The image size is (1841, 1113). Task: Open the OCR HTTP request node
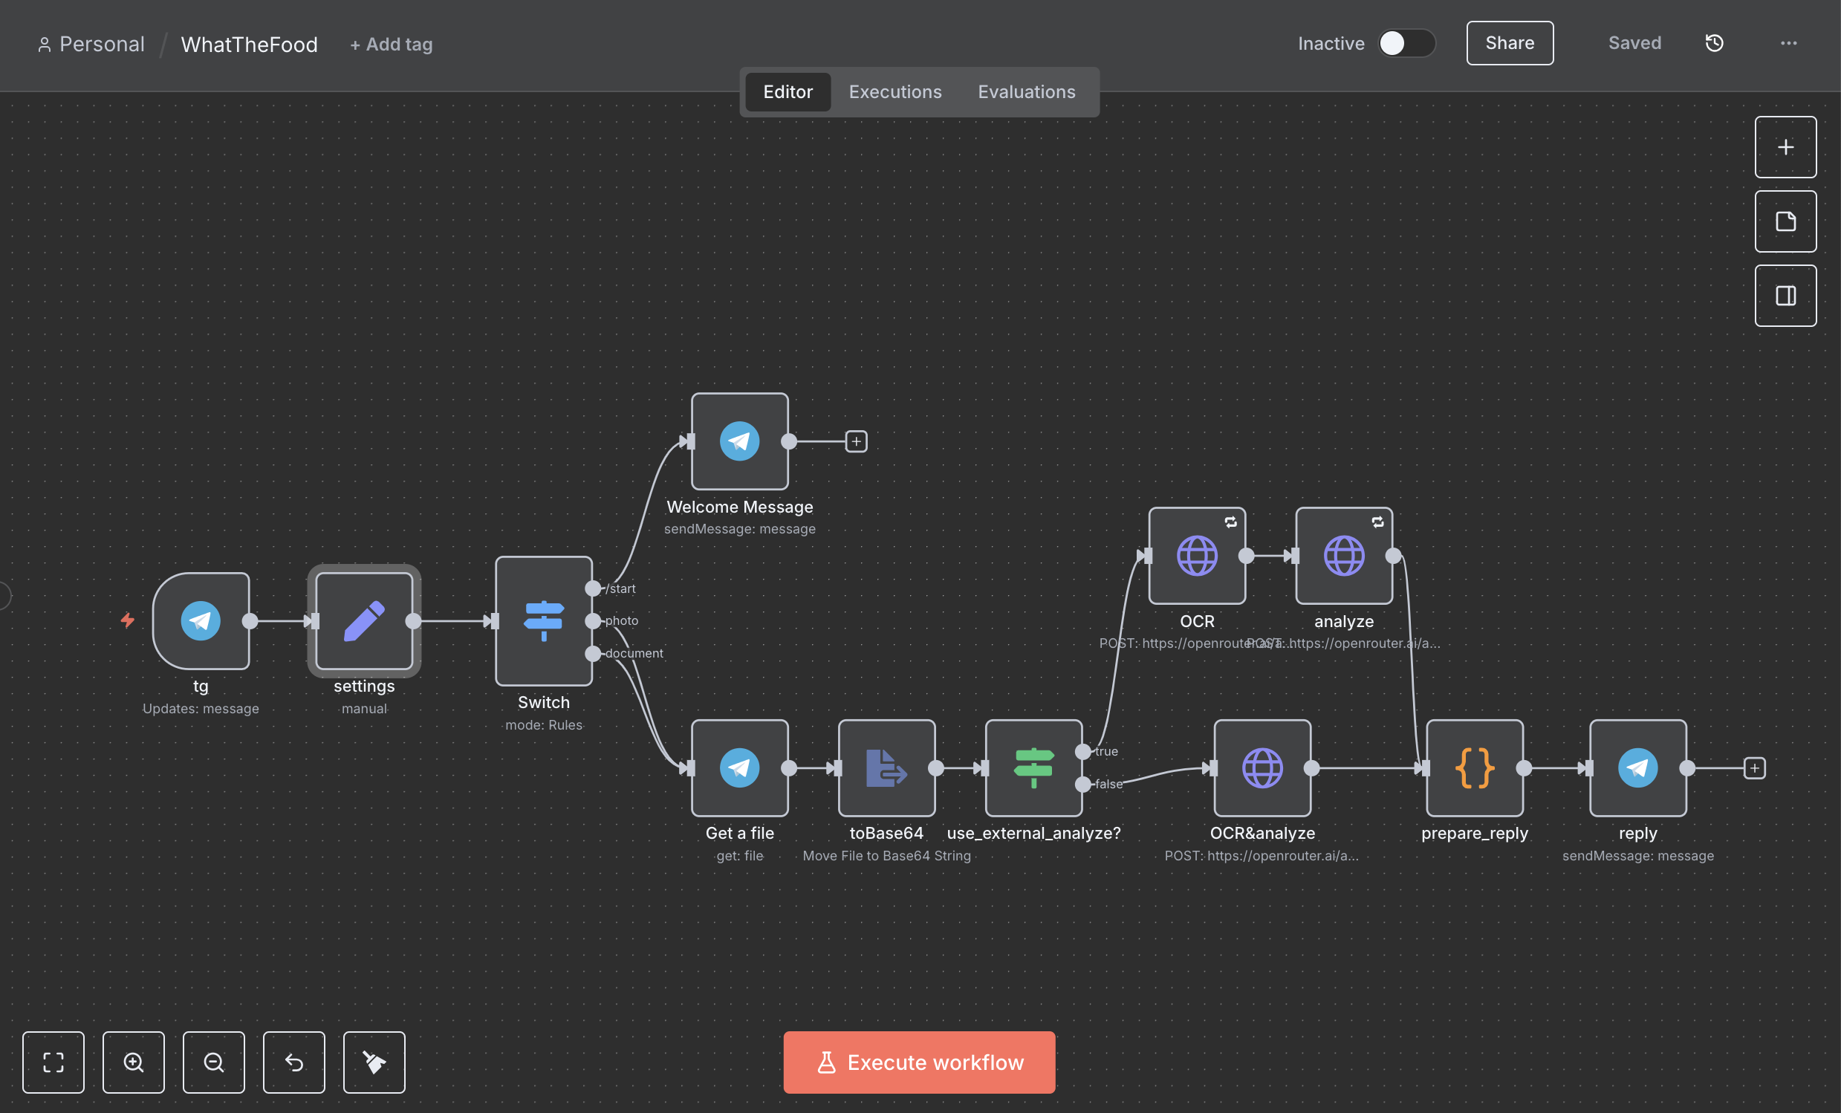[1196, 556]
